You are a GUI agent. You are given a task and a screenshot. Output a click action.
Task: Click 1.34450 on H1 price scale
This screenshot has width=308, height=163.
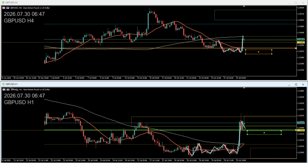[301, 91]
